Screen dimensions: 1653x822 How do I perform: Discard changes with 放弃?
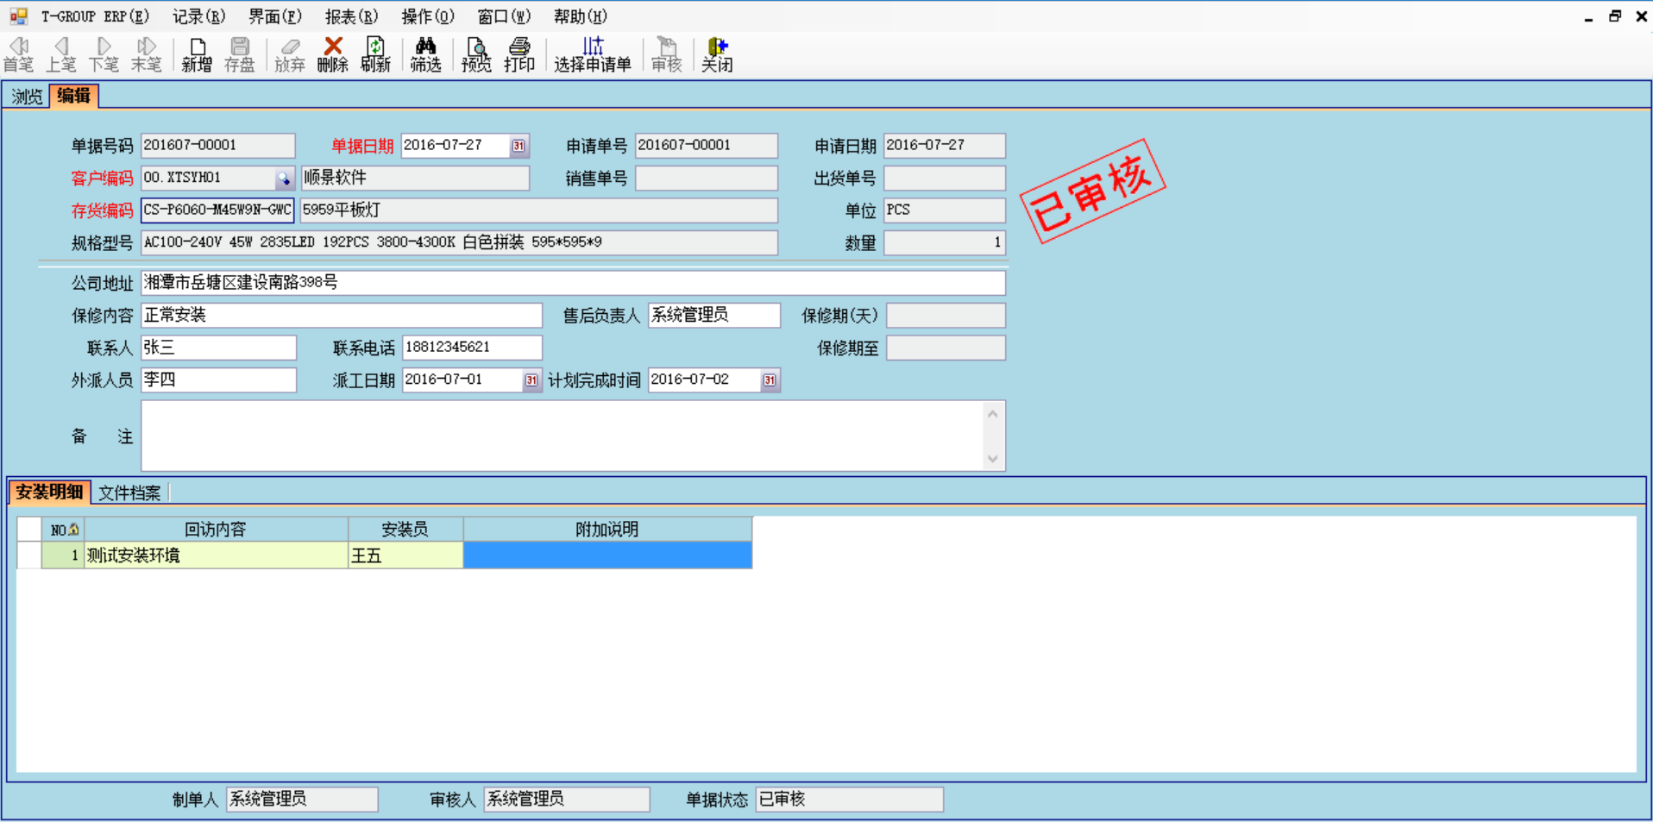click(x=290, y=54)
